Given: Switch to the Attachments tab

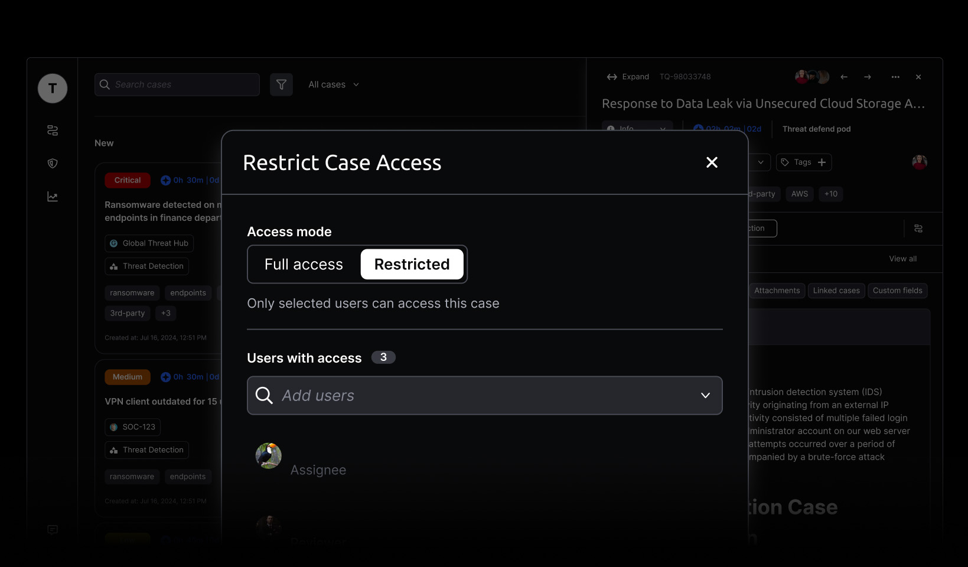Looking at the screenshot, I should coord(777,291).
